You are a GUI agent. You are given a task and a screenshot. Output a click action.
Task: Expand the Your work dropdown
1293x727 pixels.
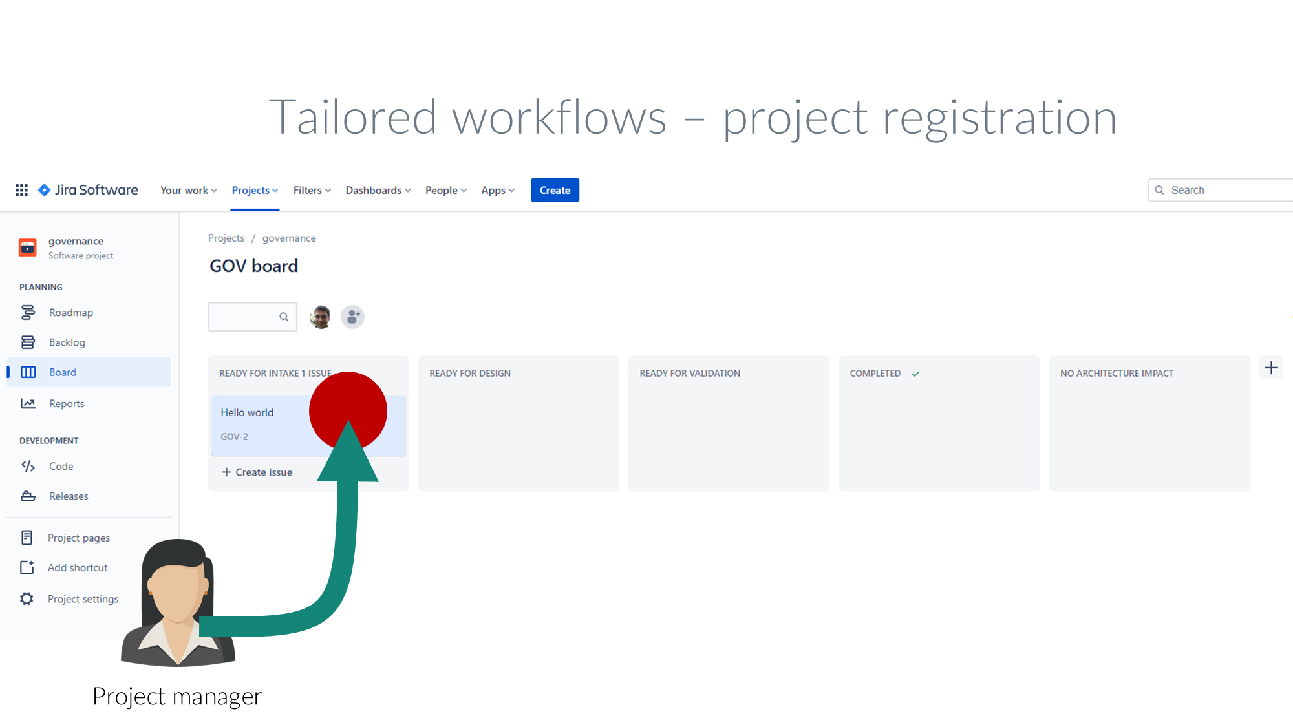click(x=188, y=191)
